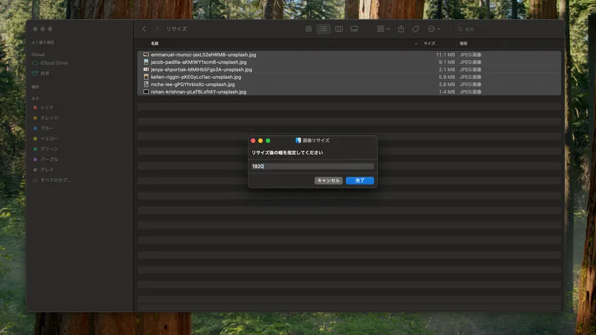596x335 pixels.
Task: Click the リサイズ folder title in toolbar
Action: (176, 29)
